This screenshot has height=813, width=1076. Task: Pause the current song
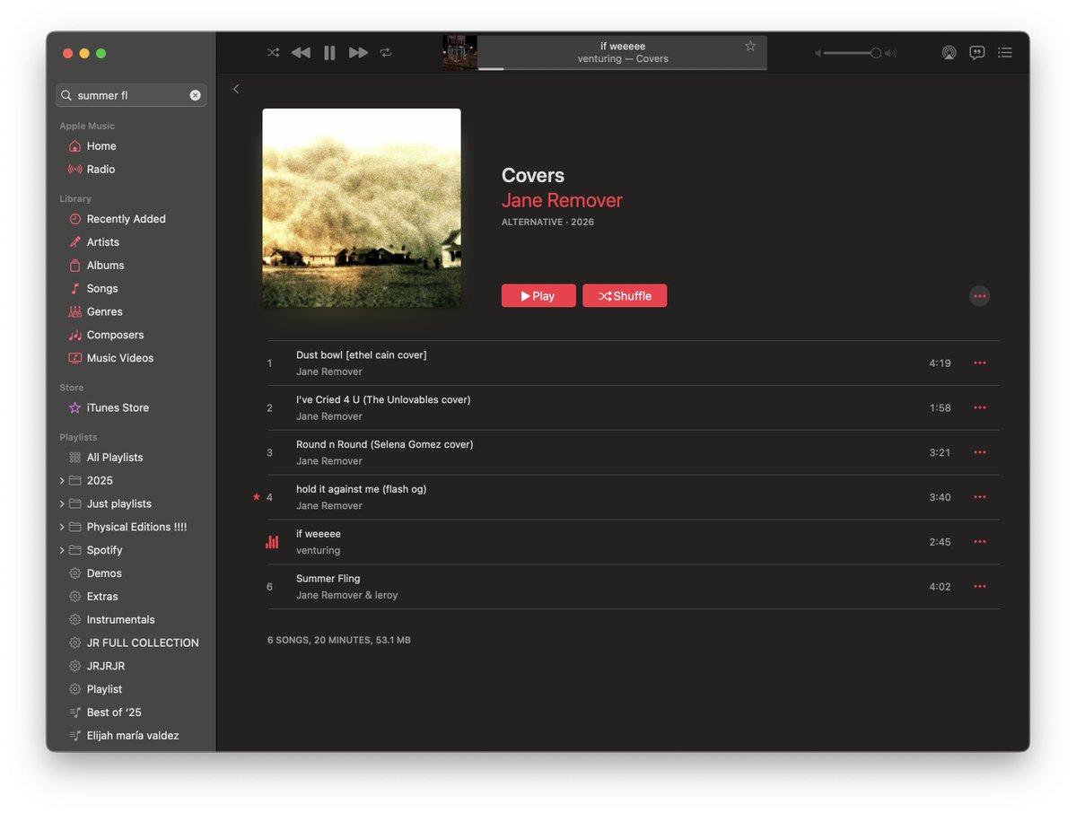[x=329, y=53]
